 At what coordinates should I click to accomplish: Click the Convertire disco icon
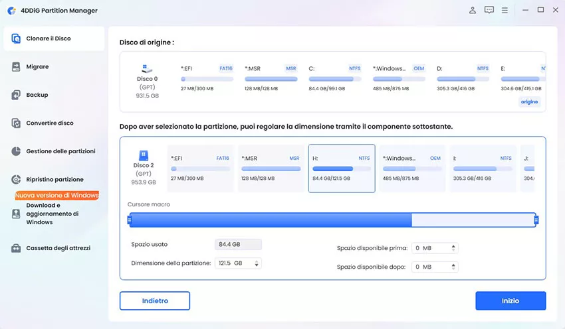tap(16, 123)
